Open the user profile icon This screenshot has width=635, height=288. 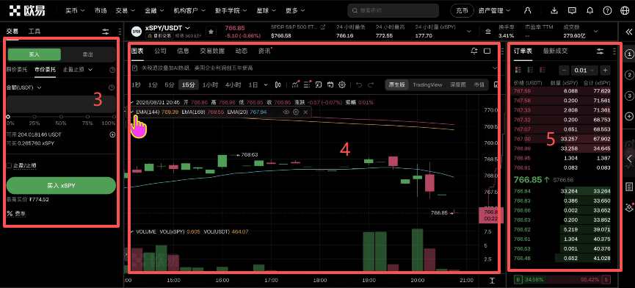click(x=528, y=11)
